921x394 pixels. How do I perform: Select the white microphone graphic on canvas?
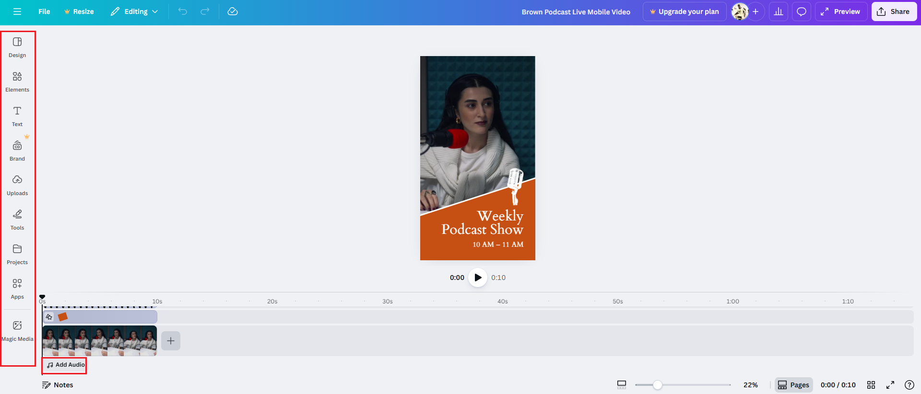point(516,186)
